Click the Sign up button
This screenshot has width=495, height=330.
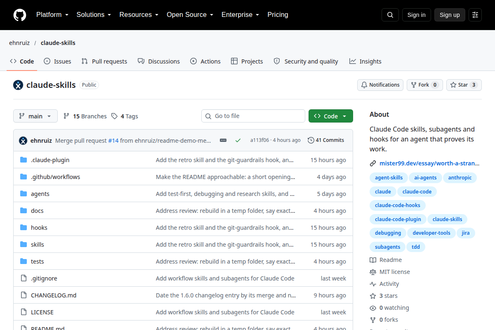[450, 15]
